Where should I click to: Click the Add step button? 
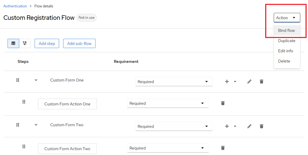[47, 43]
